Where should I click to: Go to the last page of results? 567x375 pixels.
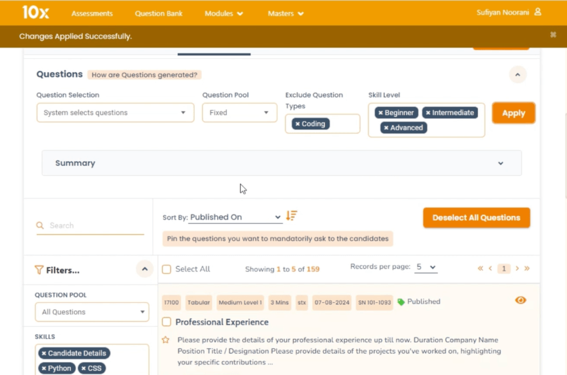tap(527, 269)
